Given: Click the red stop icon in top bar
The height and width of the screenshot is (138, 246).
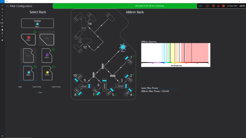Looking at the screenshot, I should click(224, 6).
